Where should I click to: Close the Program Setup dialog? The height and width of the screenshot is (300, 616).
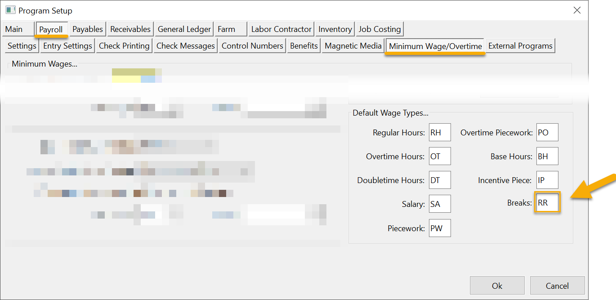tap(577, 10)
